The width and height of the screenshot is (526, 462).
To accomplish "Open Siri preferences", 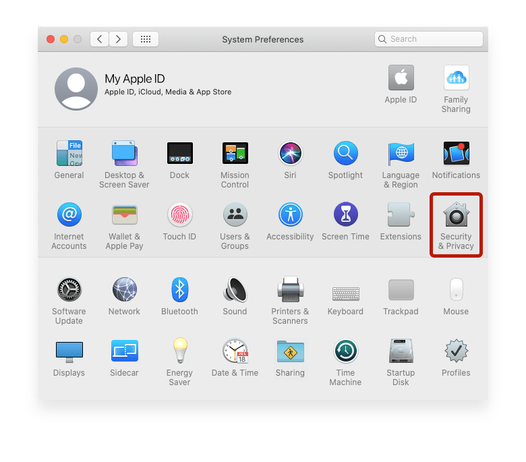I will pyautogui.click(x=291, y=153).
